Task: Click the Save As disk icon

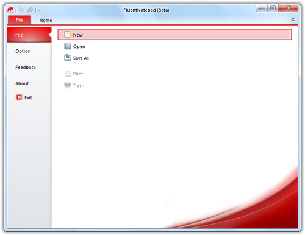Action: [x=68, y=58]
